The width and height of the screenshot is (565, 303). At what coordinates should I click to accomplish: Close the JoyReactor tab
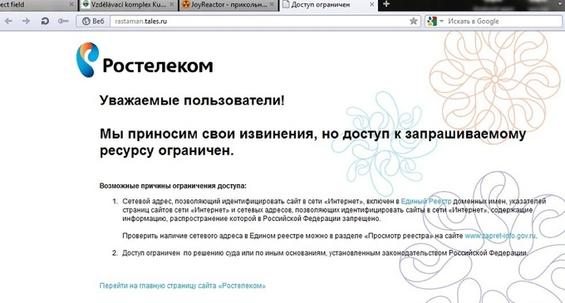pyautogui.click(x=272, y=5)
